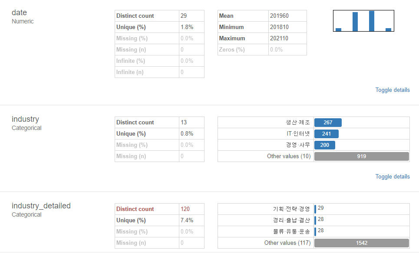This screenshot has height=253, width=419.
Task: Click the Zeros (%) label
Action: coord(232,49)
